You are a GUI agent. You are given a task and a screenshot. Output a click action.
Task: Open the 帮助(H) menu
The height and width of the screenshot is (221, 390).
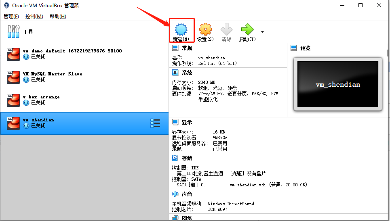pos(58,17)
